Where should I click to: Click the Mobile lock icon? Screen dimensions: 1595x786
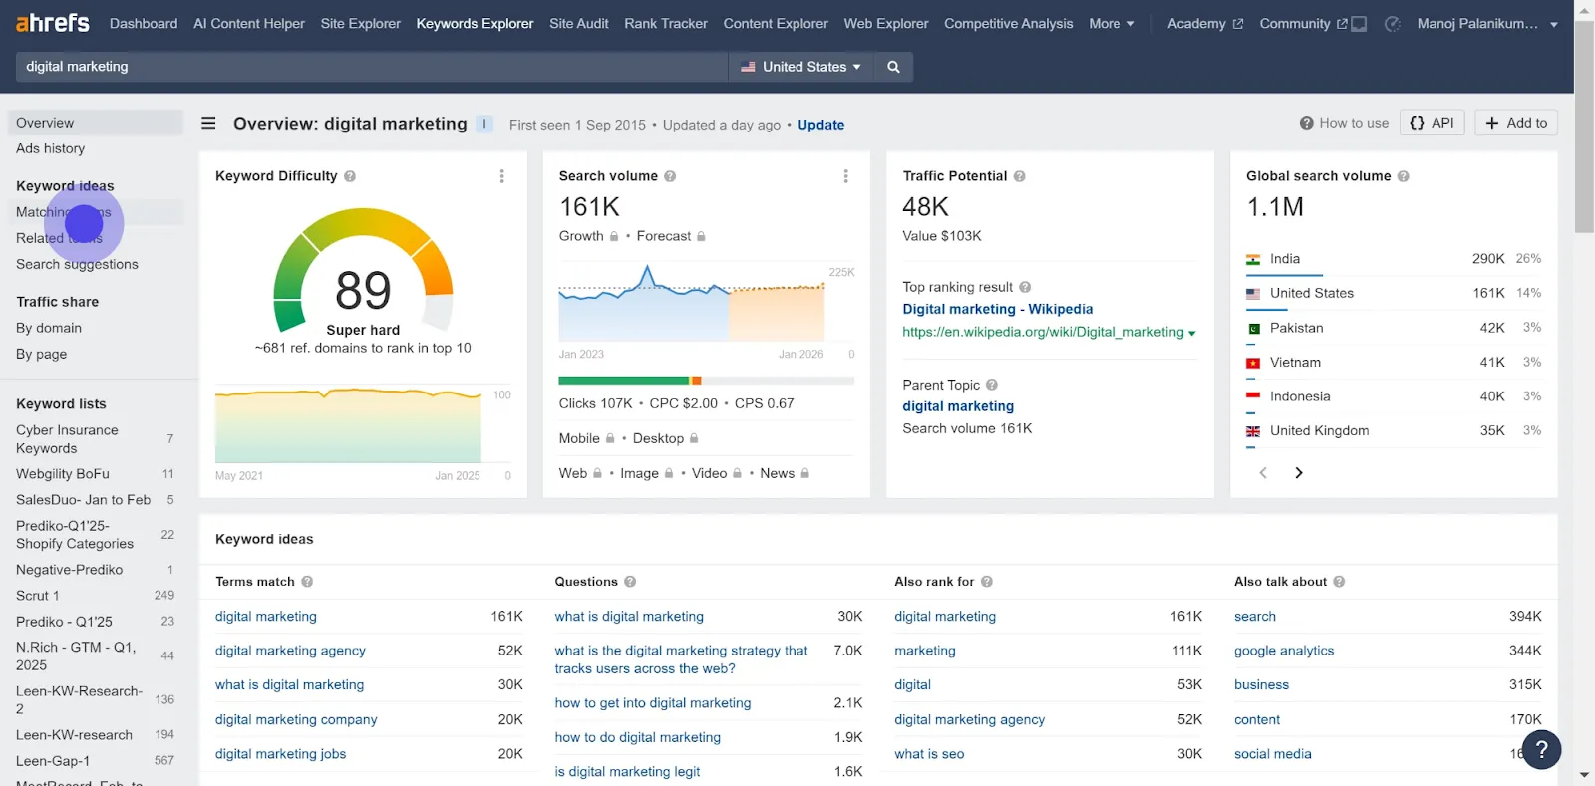(610, 439)
